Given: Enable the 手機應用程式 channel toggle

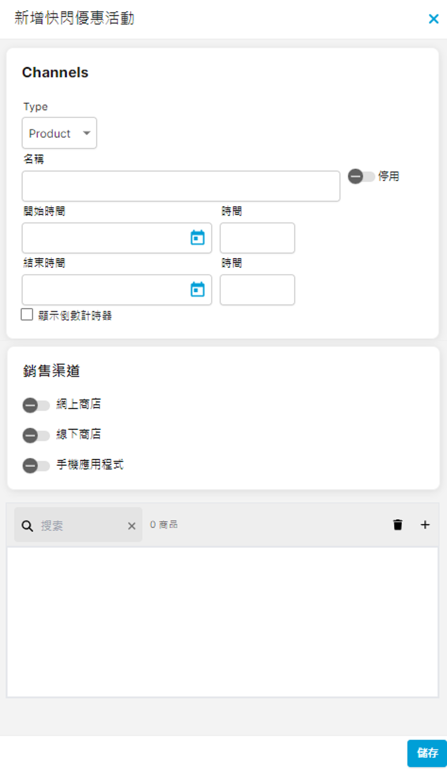Looking at the screenshot, I should 36,465.
